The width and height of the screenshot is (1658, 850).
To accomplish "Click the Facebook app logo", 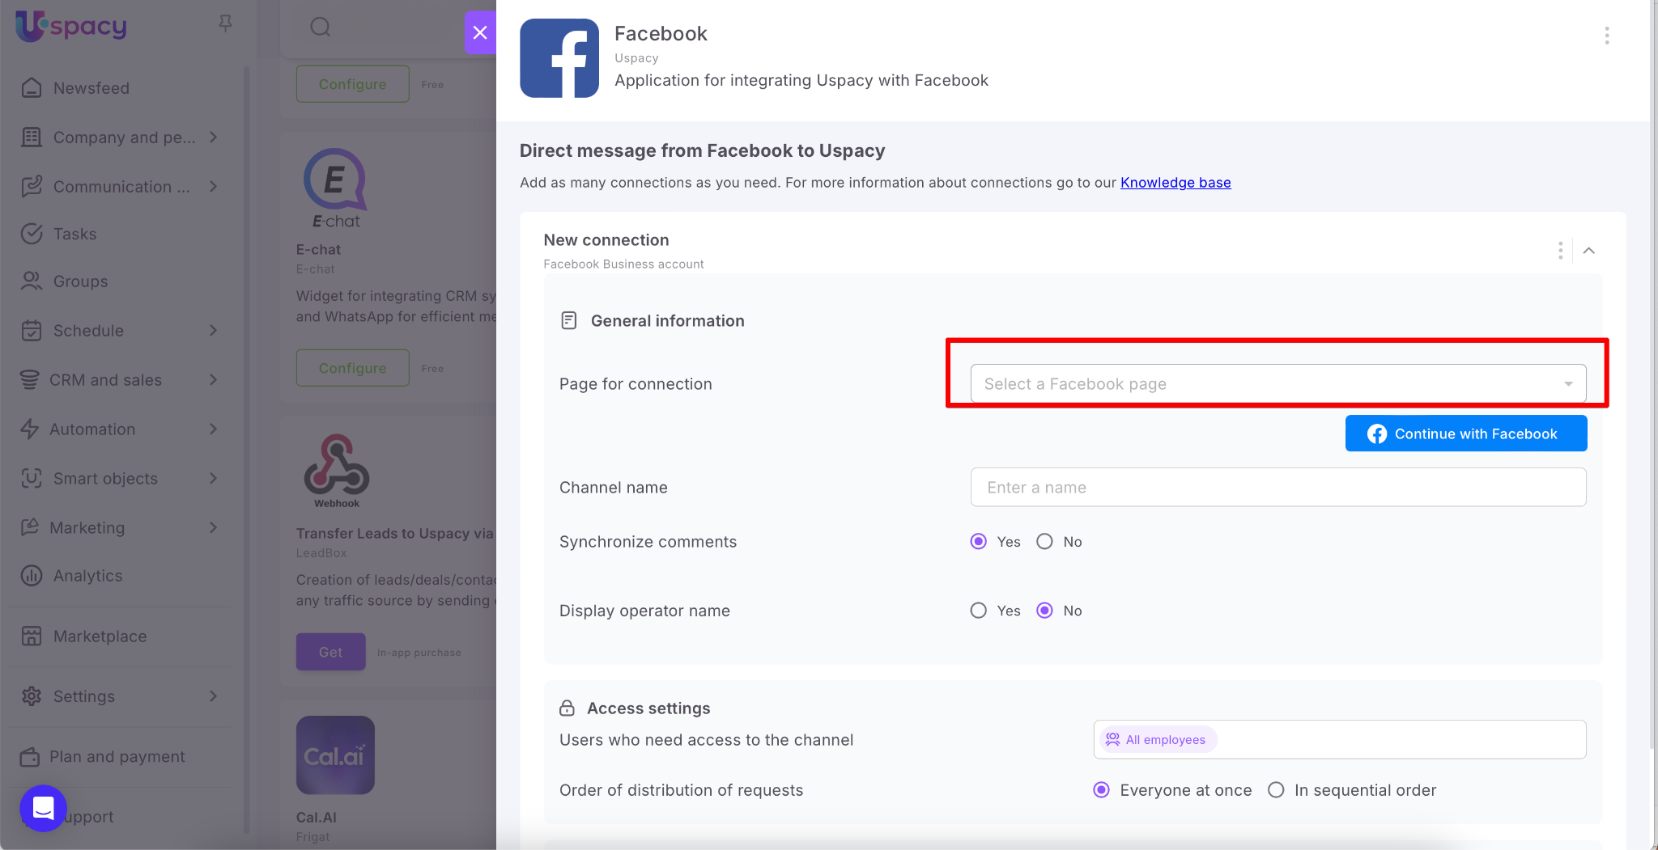I will point(559,58).
